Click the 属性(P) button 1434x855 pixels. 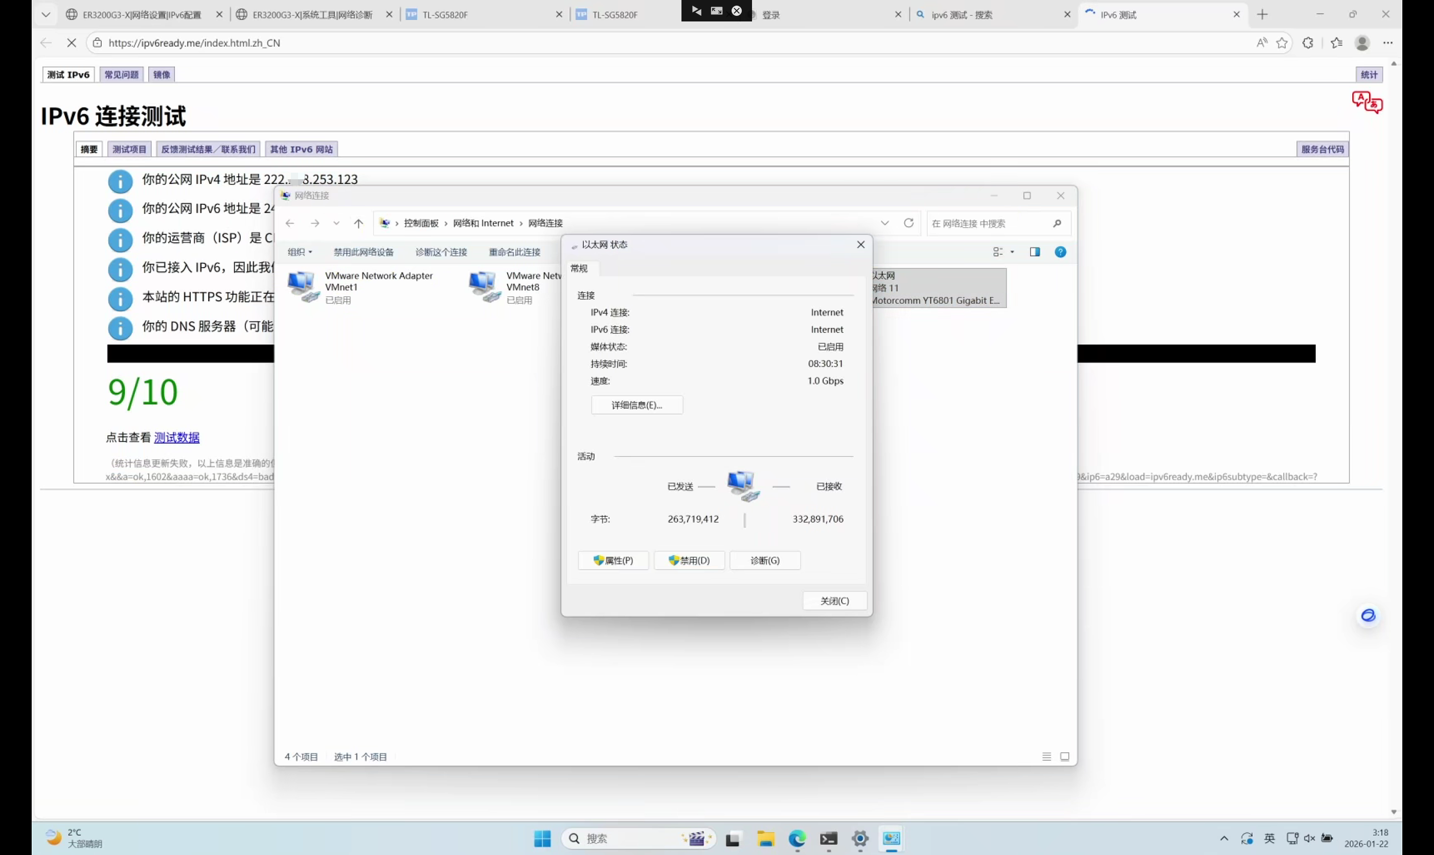coord(613,561)
